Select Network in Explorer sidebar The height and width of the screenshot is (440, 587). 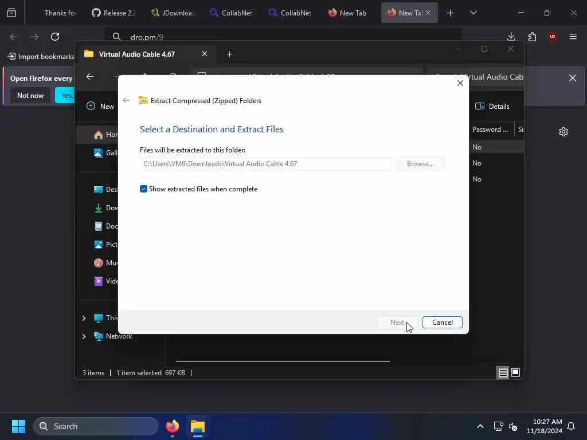tap(113, 336)
